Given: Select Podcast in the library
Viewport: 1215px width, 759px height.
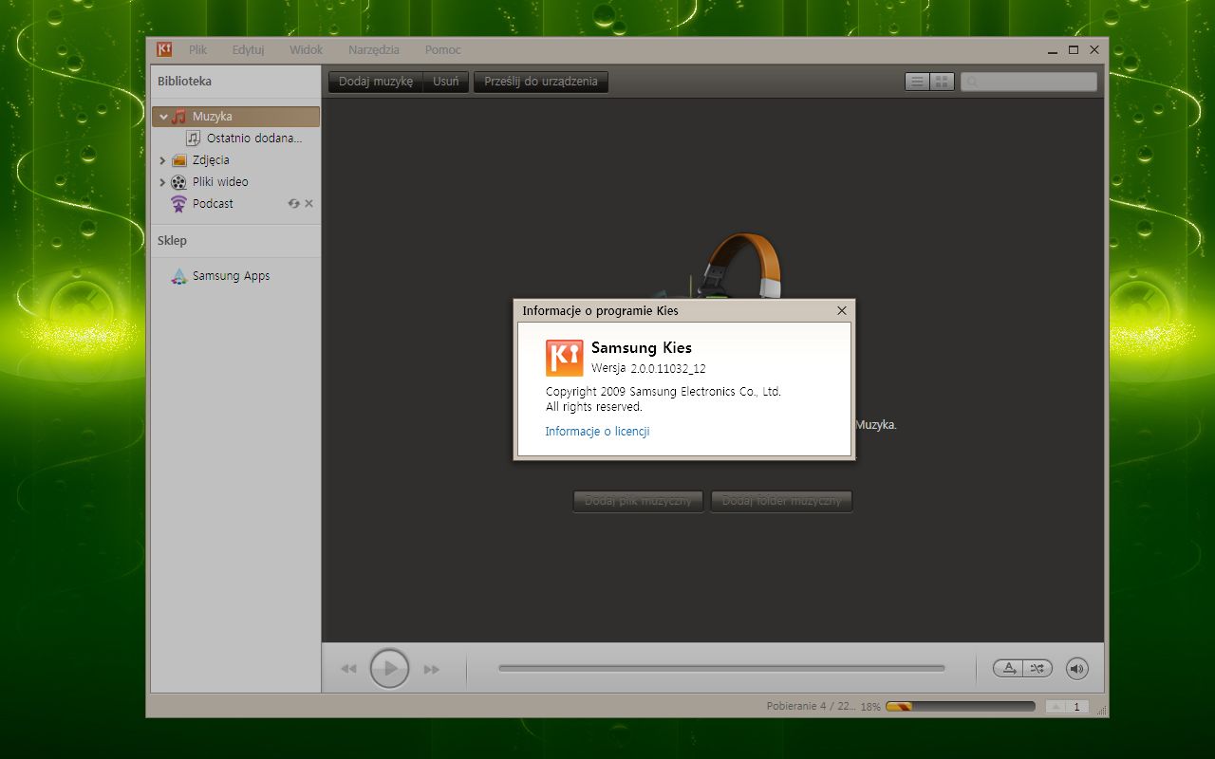Looking at the screenshot, I should click(x=213, y=204).
